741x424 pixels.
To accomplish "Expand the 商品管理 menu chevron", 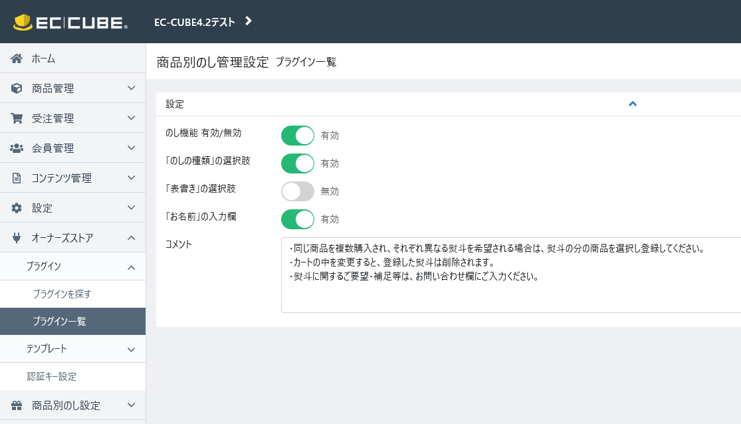I will [132, 88].
